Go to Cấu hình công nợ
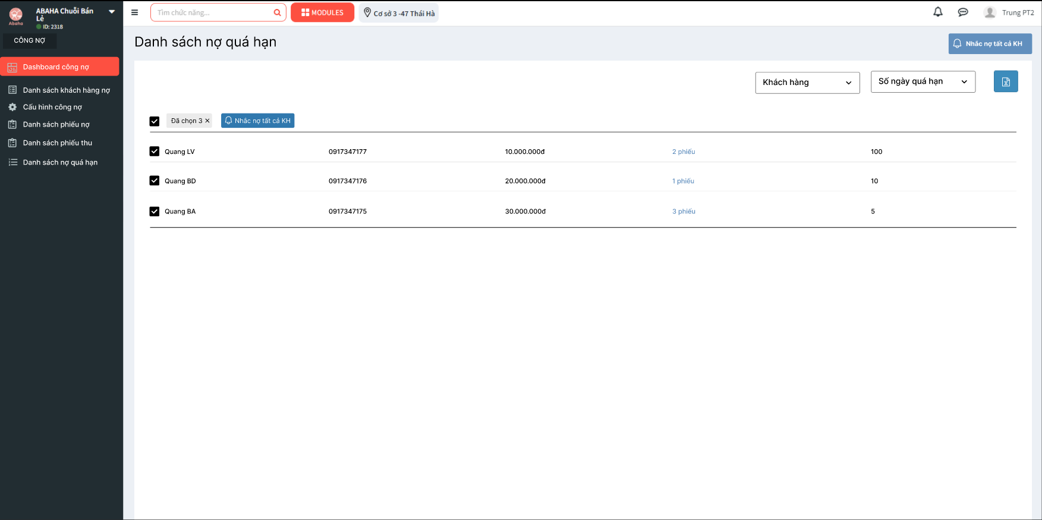Screen dimensions: 1042x520 [52, 107]
